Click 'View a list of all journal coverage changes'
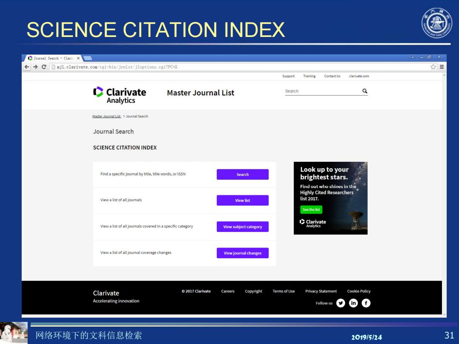Viewport: 459px width, 344px height. point(136,252)
